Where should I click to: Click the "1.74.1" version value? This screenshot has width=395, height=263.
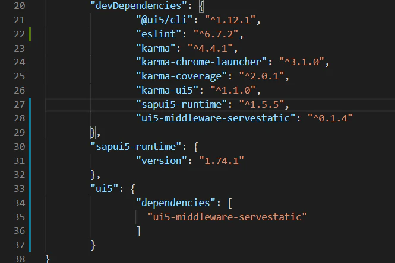tap(222, 161)
